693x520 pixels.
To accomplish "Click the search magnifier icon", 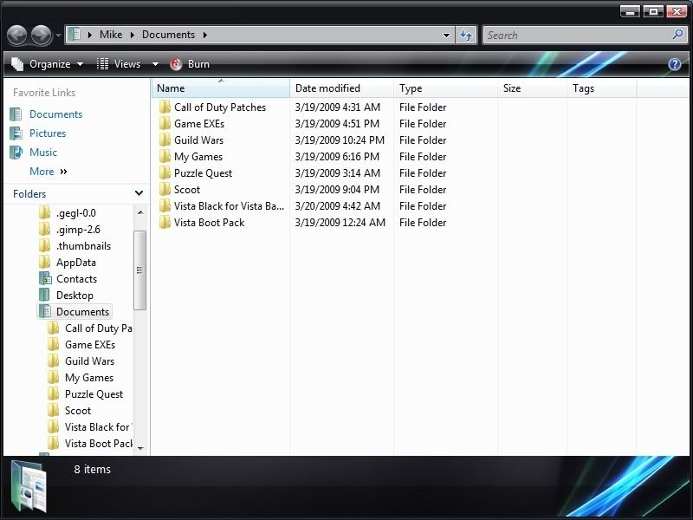I will click(x=678, y=35).
